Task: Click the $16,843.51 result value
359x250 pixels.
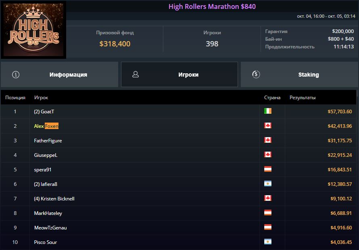Action: coord(340,170)
